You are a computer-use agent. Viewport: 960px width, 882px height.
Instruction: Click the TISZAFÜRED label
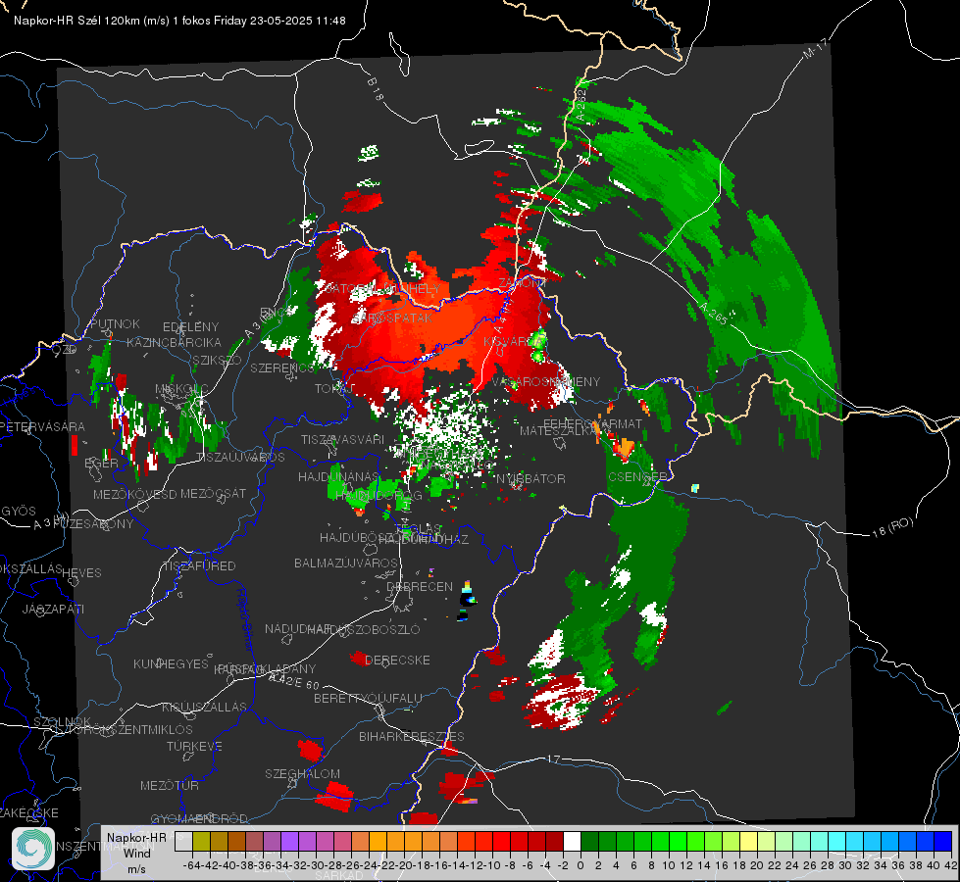(x=199, y=566)
